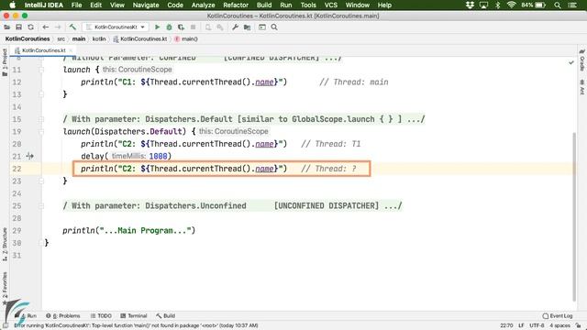The width and height of the screenshot is (587, 330).
Task: Navigate forward with the right arrow icon
Action: click(x=58, y=27)
